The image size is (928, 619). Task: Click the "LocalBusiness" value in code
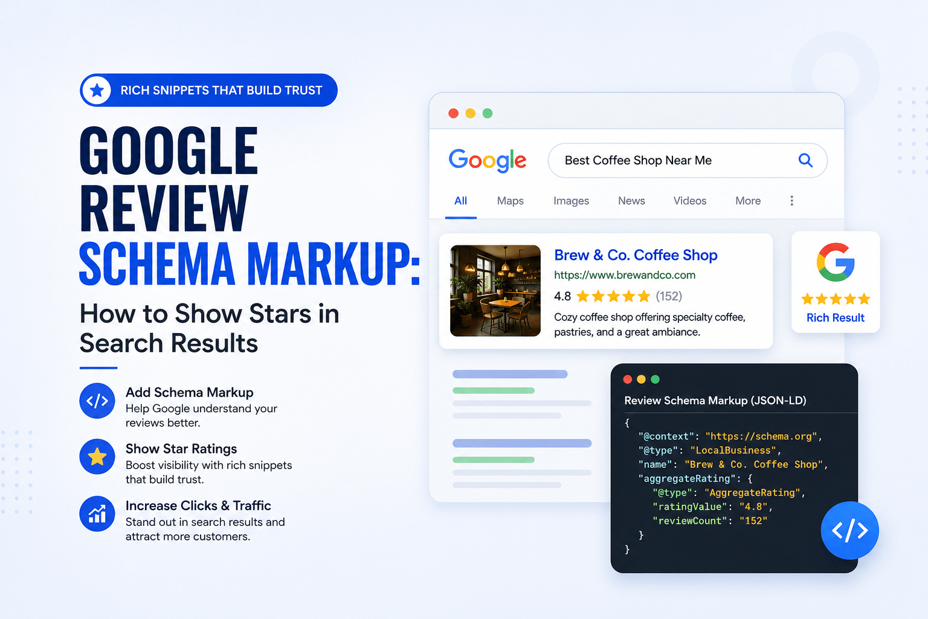pyautogui.click(x=733, y=450)
